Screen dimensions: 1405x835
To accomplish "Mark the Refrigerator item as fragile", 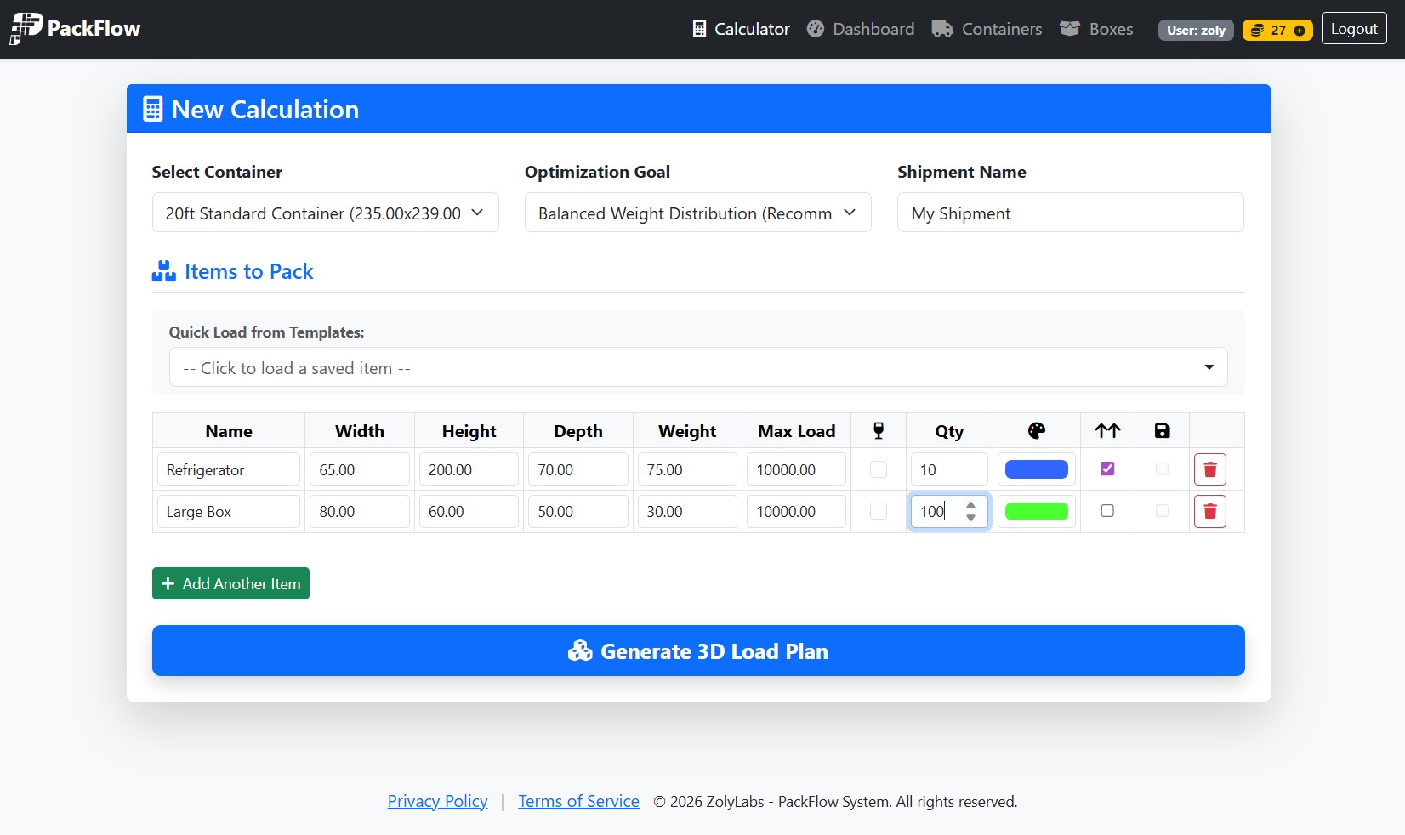I will point(879,469).
